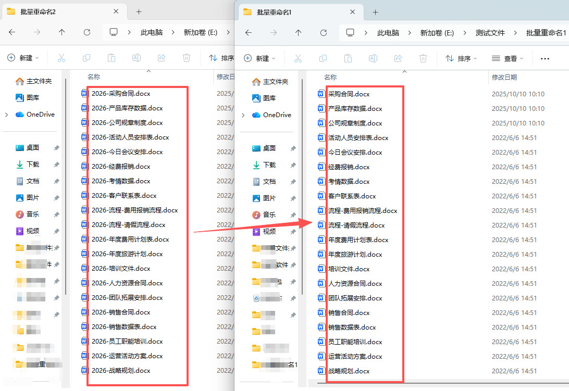This screenshot has height=391, width=569.
Task: Click Delete trash icon in 批量重命名2 window
Action: (x=187, y=58)
